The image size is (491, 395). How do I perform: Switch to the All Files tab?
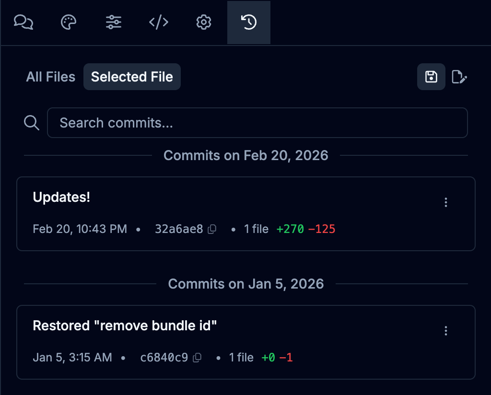pos(51,77)
